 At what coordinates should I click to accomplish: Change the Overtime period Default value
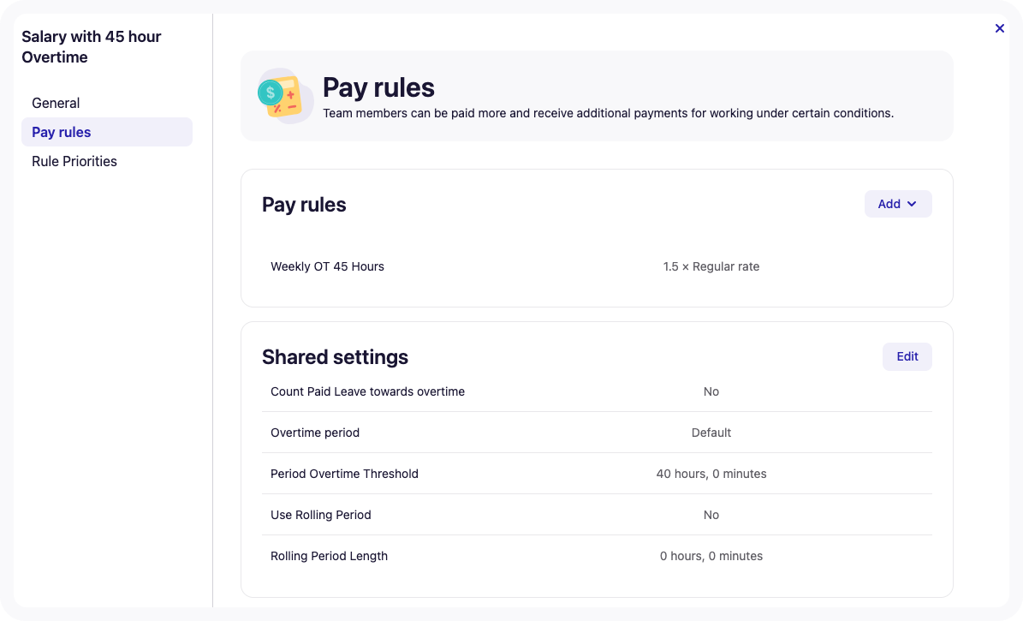click(x=711, y=433)
